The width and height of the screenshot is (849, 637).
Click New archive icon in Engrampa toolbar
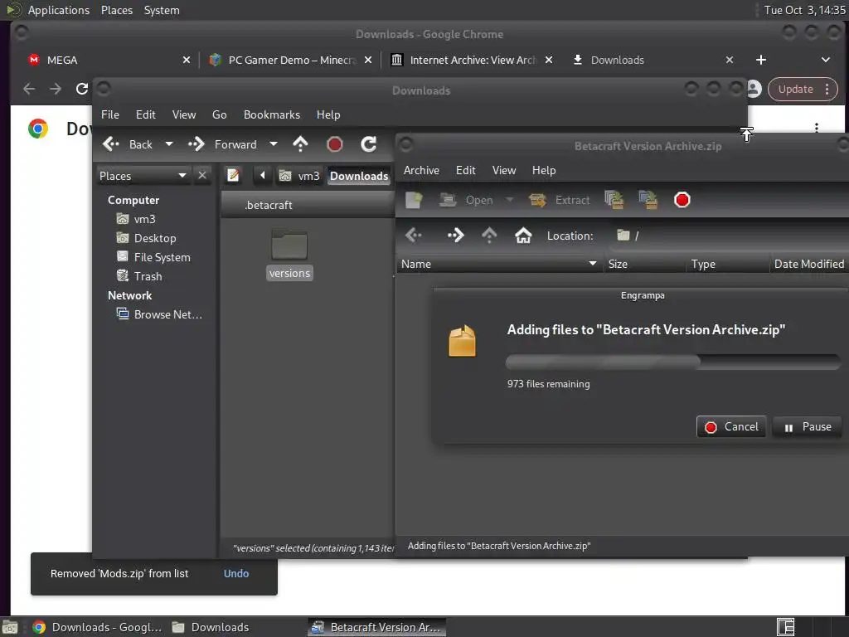[x=414, y=200]
